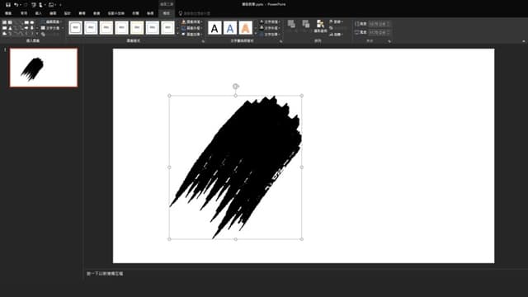The height and width of the screenshot is (297, 528).
Task: Click the rotation handle above the brush shape
Action: tap(236, 87)
